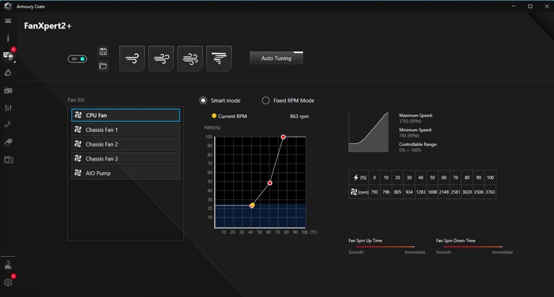The width and height of the screenshot is (554, 297).
Task: Toggle the FanXpert on/off switch
Action: click(78, 59)
